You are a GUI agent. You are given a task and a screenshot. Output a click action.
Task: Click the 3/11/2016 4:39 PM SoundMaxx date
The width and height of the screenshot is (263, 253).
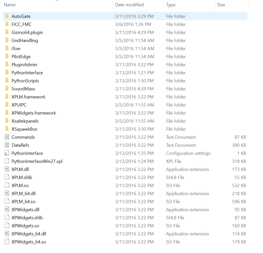[134, 89]
